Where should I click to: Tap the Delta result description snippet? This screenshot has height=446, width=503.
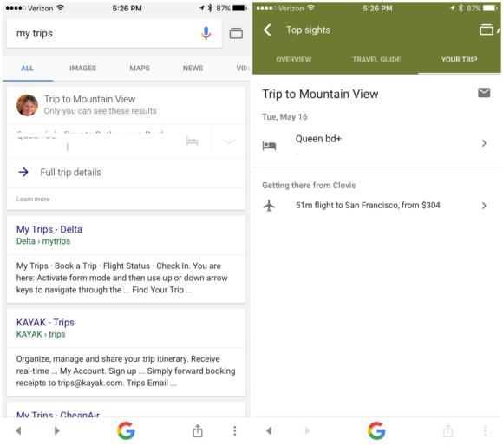122,278
